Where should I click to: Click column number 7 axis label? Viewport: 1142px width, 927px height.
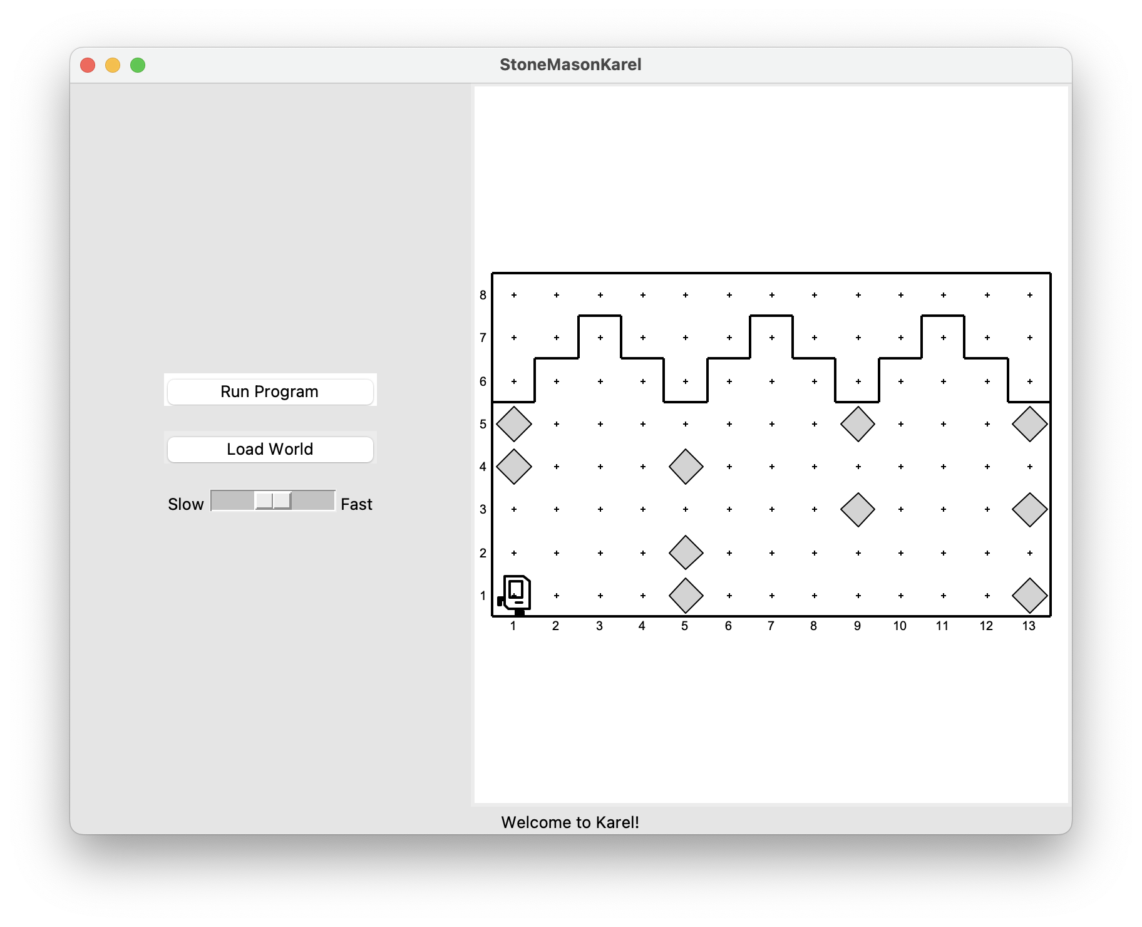coord(771,626)
